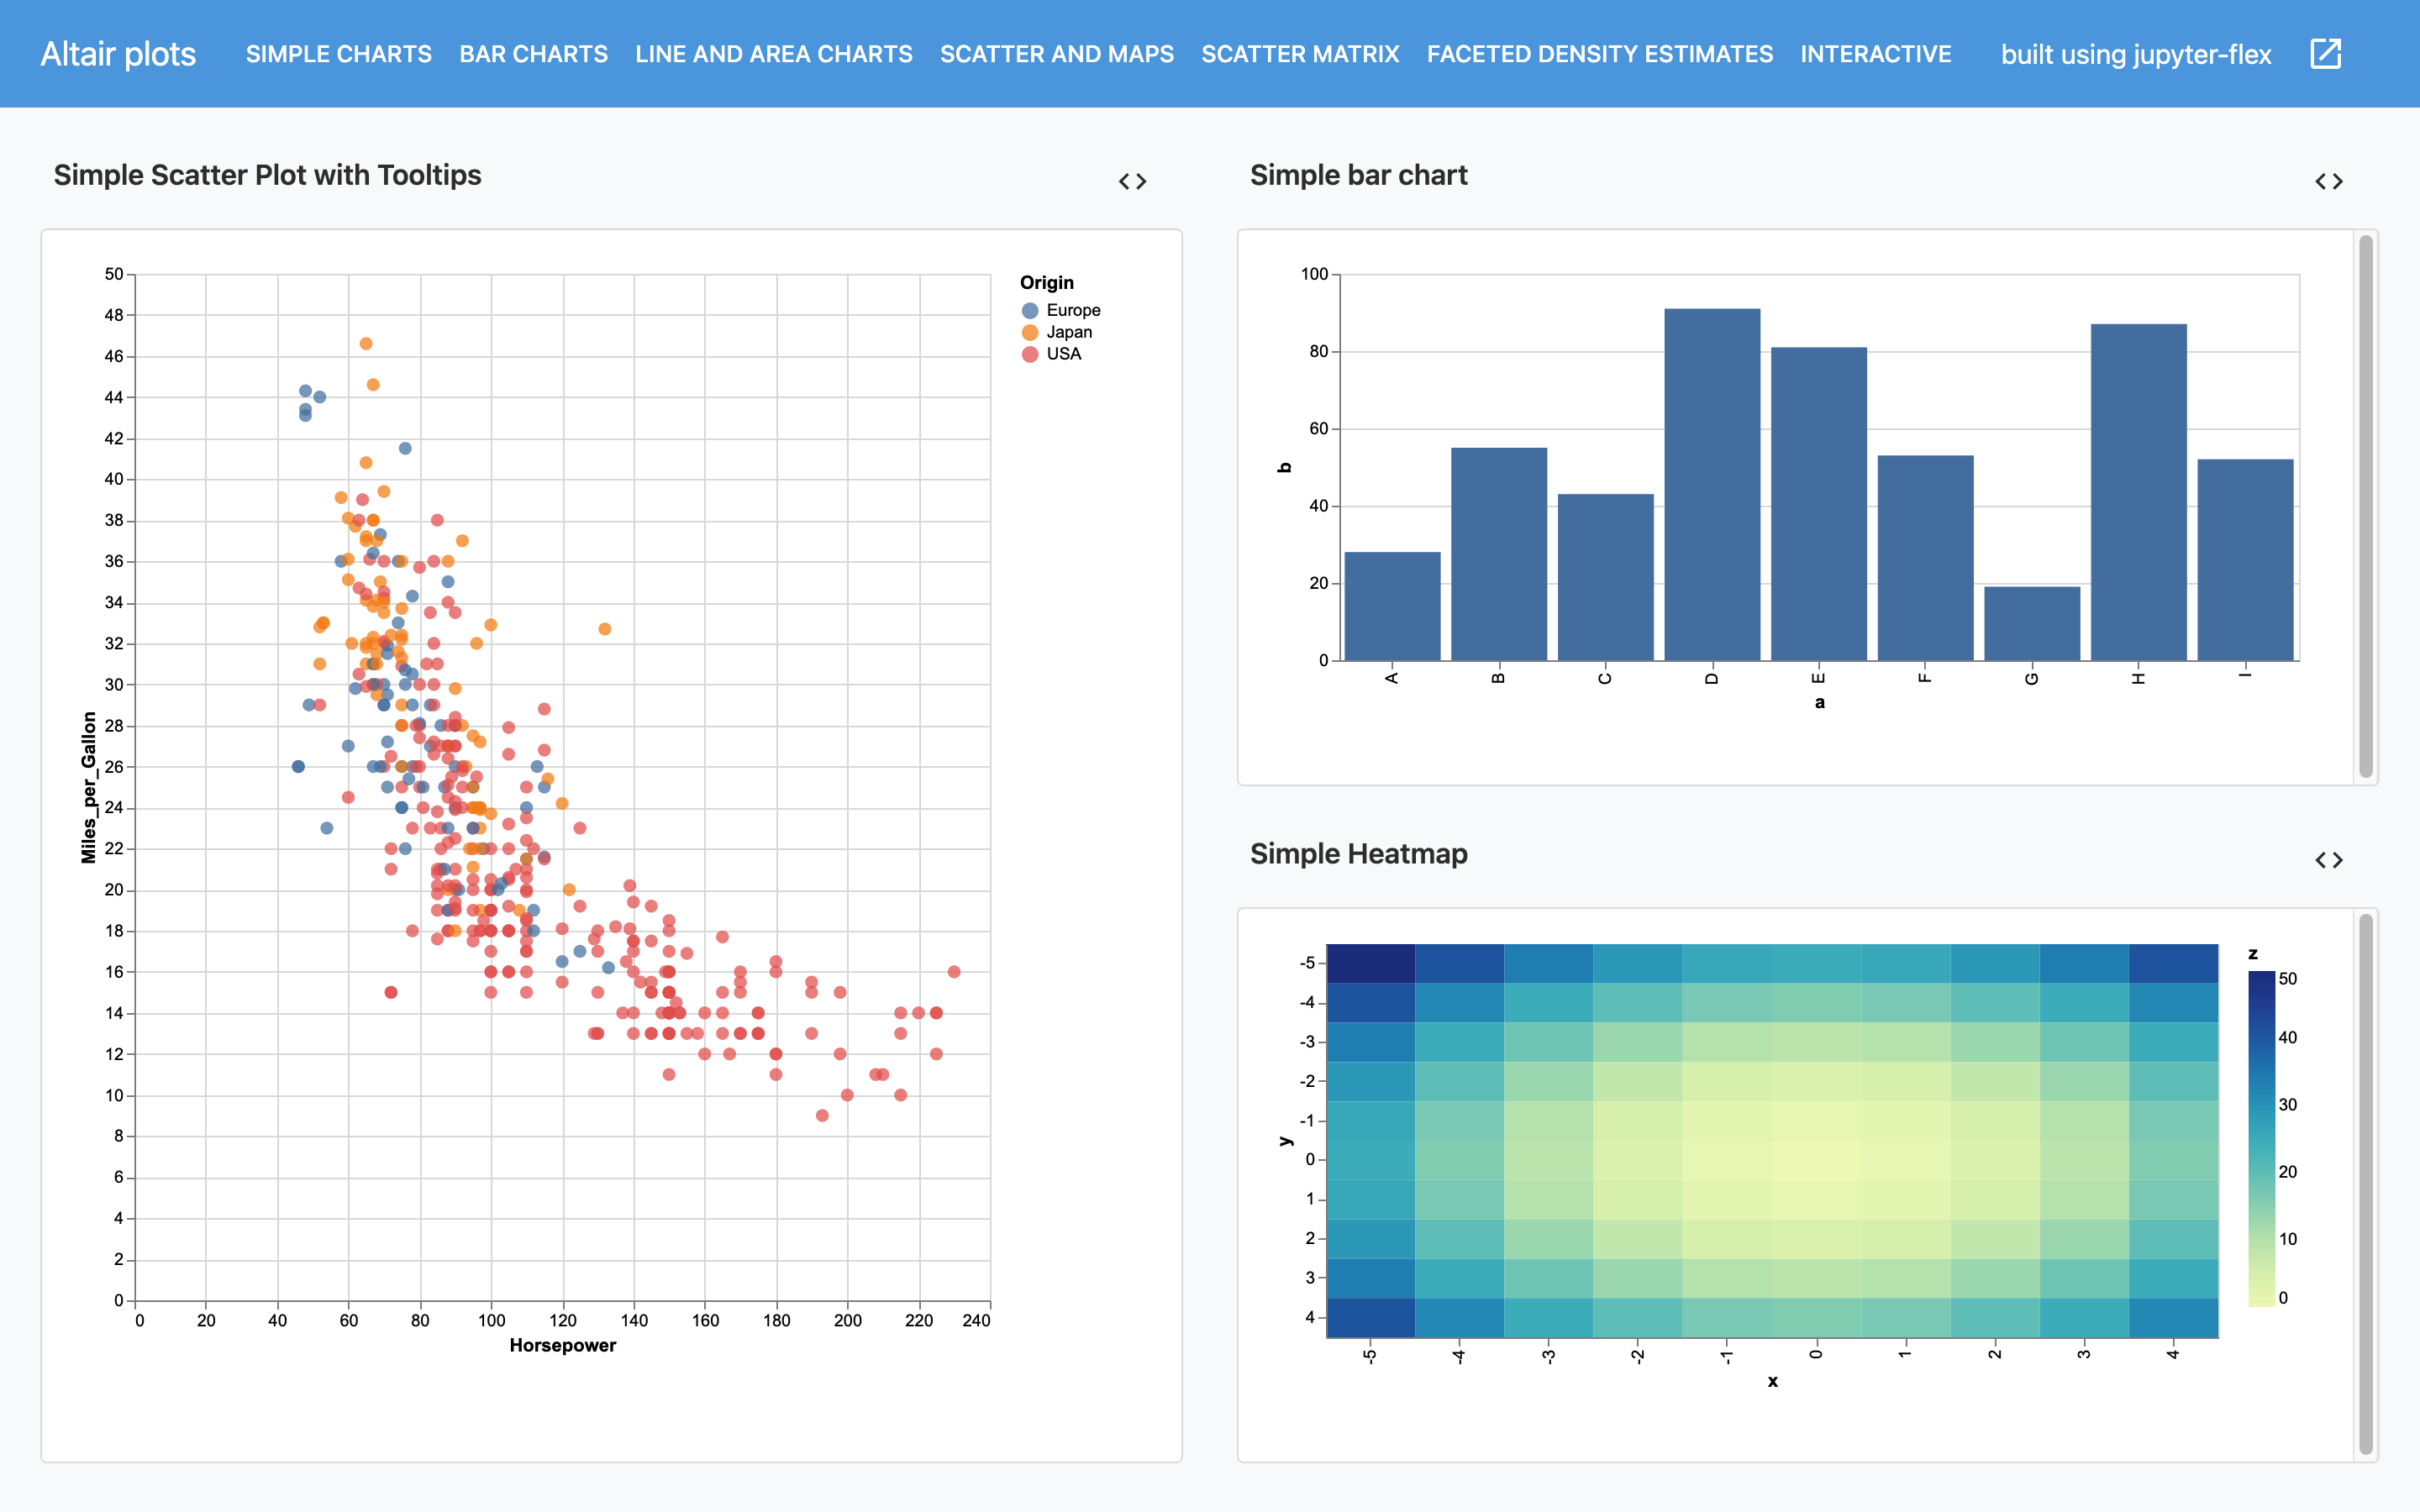Click the Altair plots title
Viewport: 2420px width, 1512px height.
pyautogui.click(x=118, y=54)
